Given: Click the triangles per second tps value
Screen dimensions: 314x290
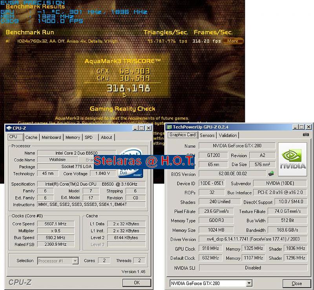Looking at the screenshot, I should coord(167,41).
